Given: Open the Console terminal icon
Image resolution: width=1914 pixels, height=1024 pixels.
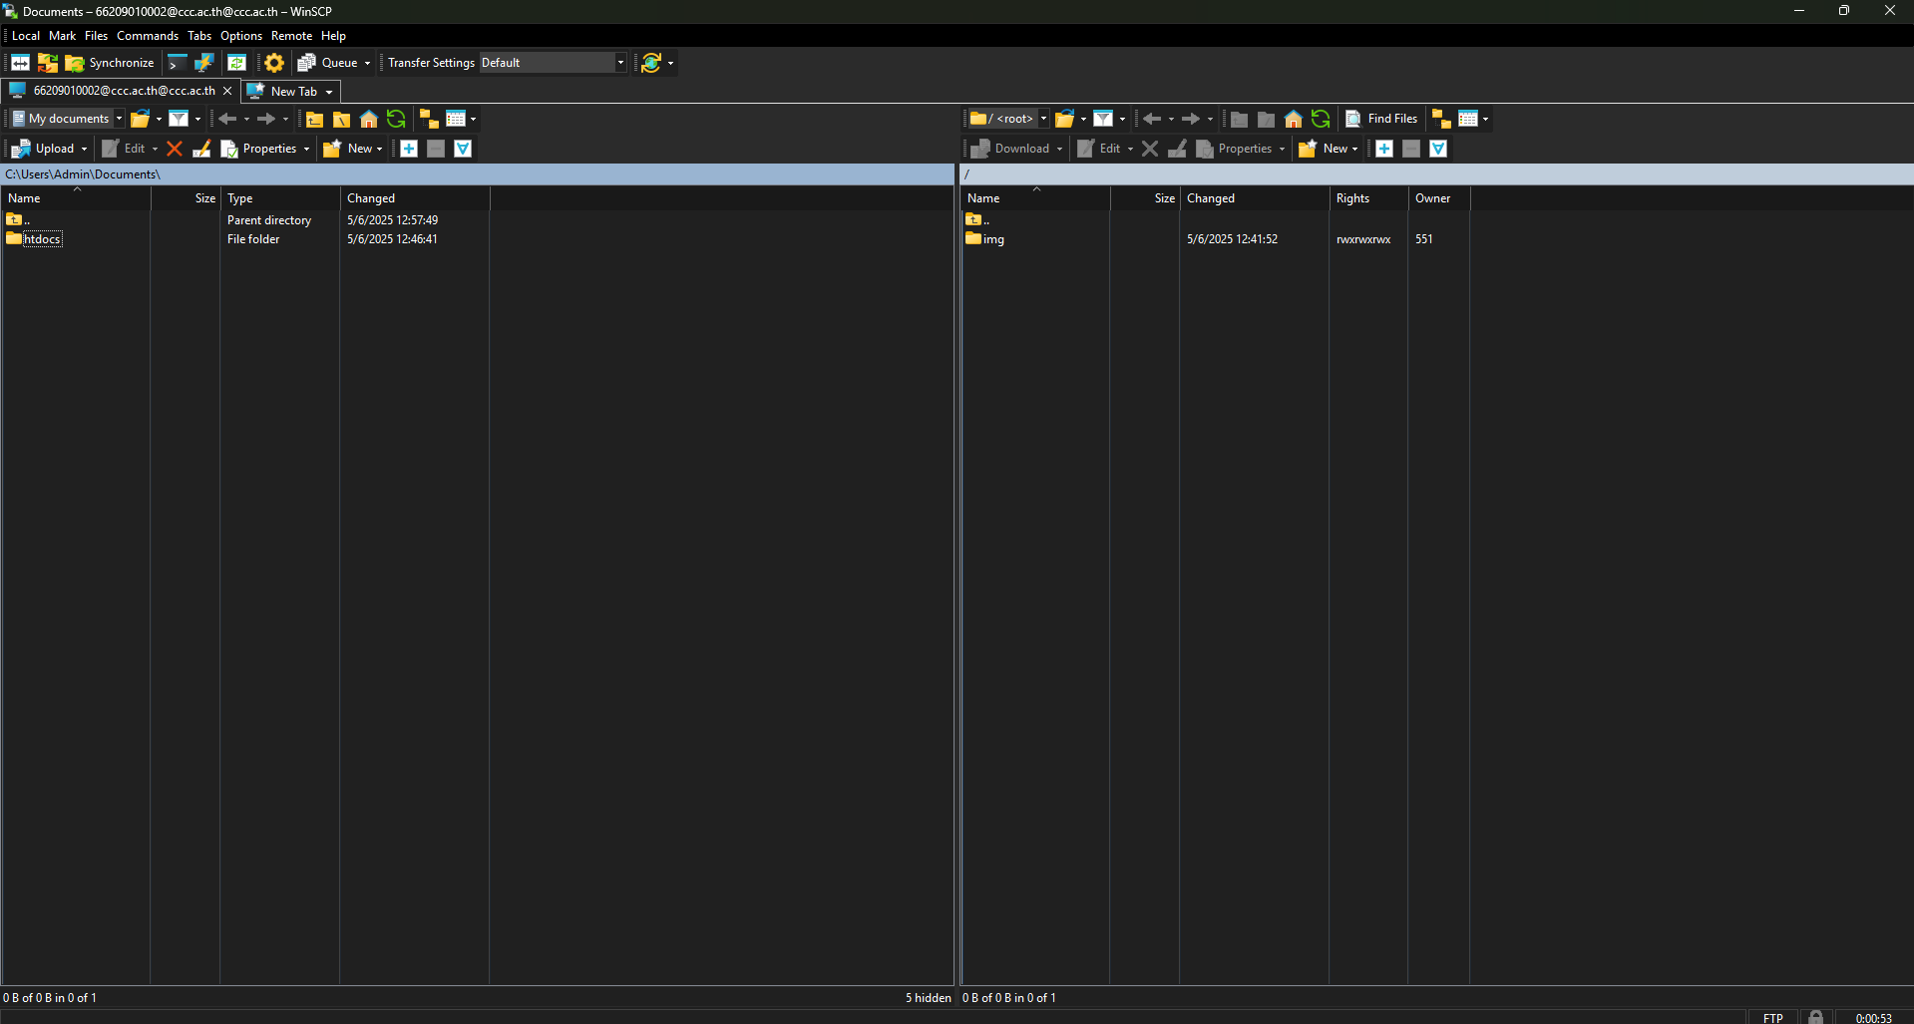Looking at the screenshot, I should point(178,63).
